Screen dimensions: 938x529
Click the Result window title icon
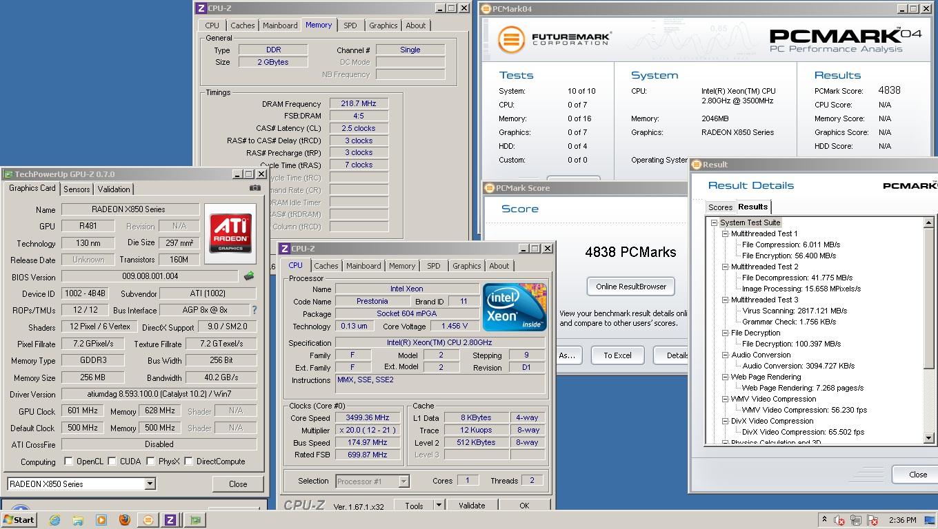(x=697, y=165)
